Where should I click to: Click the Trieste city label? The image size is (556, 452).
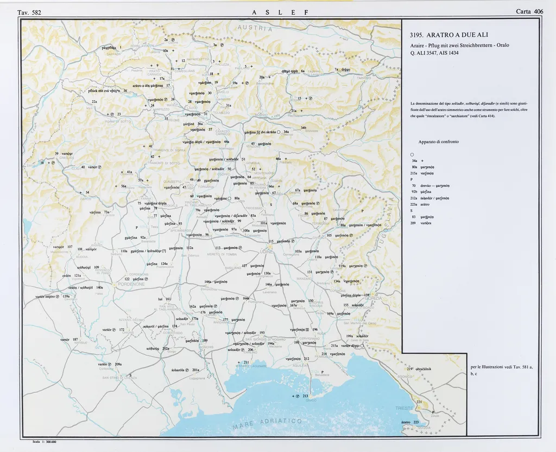pyautogui.click(x=405, y=407)
